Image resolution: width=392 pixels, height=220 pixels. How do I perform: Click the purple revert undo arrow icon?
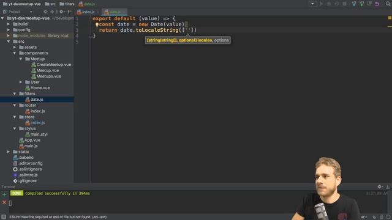377,4
